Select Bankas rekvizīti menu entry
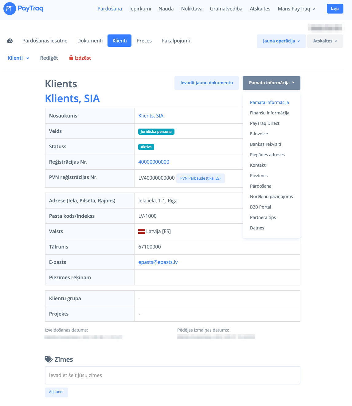352x406 pixels. (265, 144)
